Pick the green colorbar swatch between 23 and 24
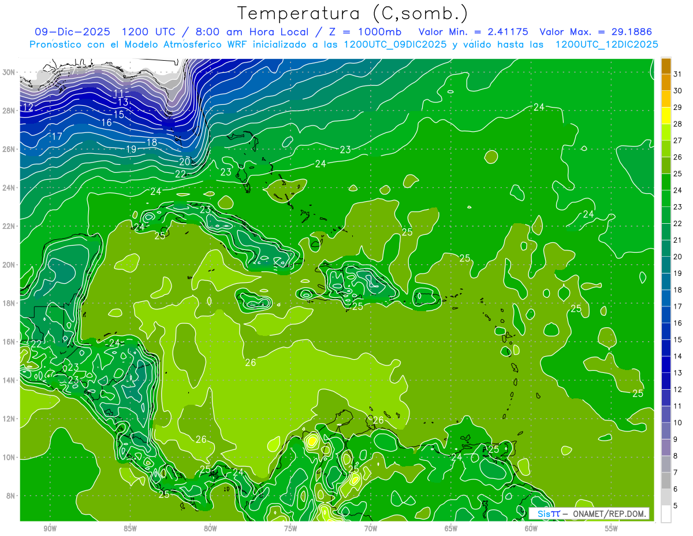Viewport: 693px width, 536px height. pyautogui.click(x=666, y=198)
